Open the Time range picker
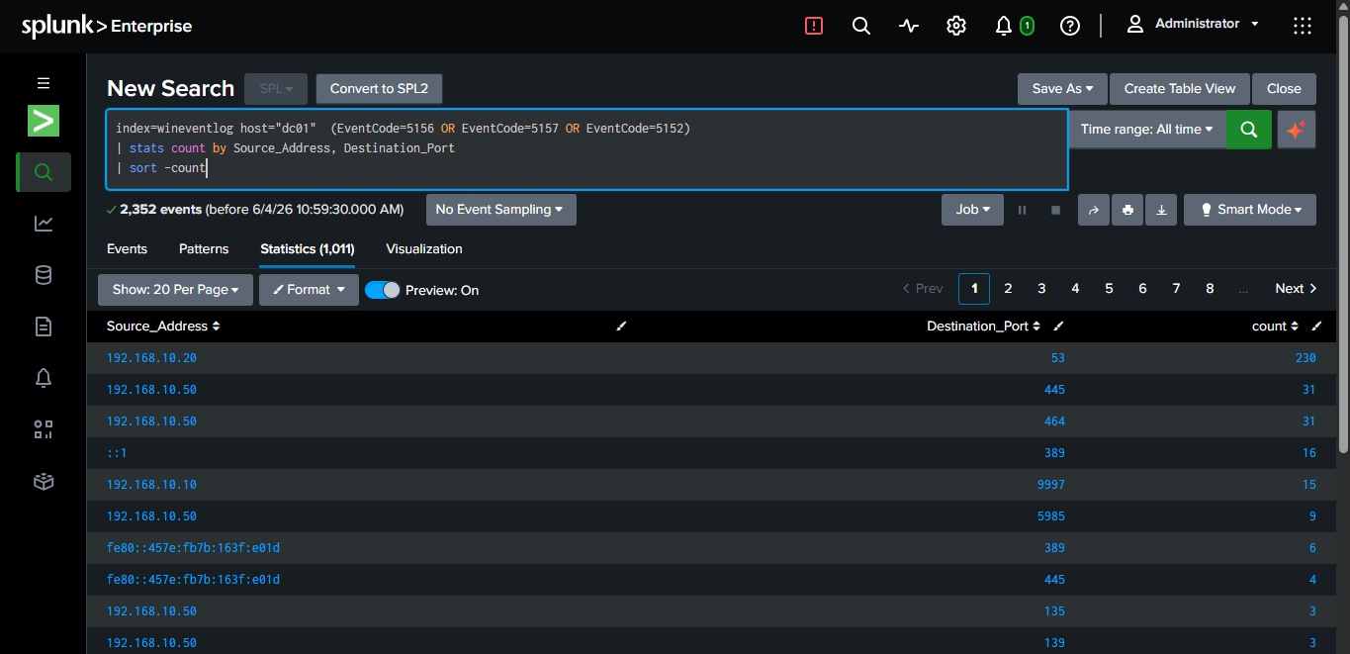The height and width of the screenshot is (654, 1350). [1147, 129]
